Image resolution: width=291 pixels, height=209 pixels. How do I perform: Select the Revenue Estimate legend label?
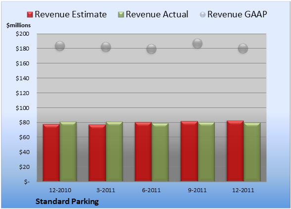(71, 14)
